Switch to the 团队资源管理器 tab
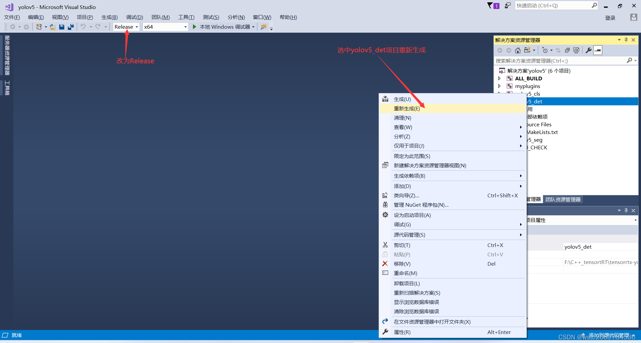This screenshot has width=641, height=343. [563, 199]
